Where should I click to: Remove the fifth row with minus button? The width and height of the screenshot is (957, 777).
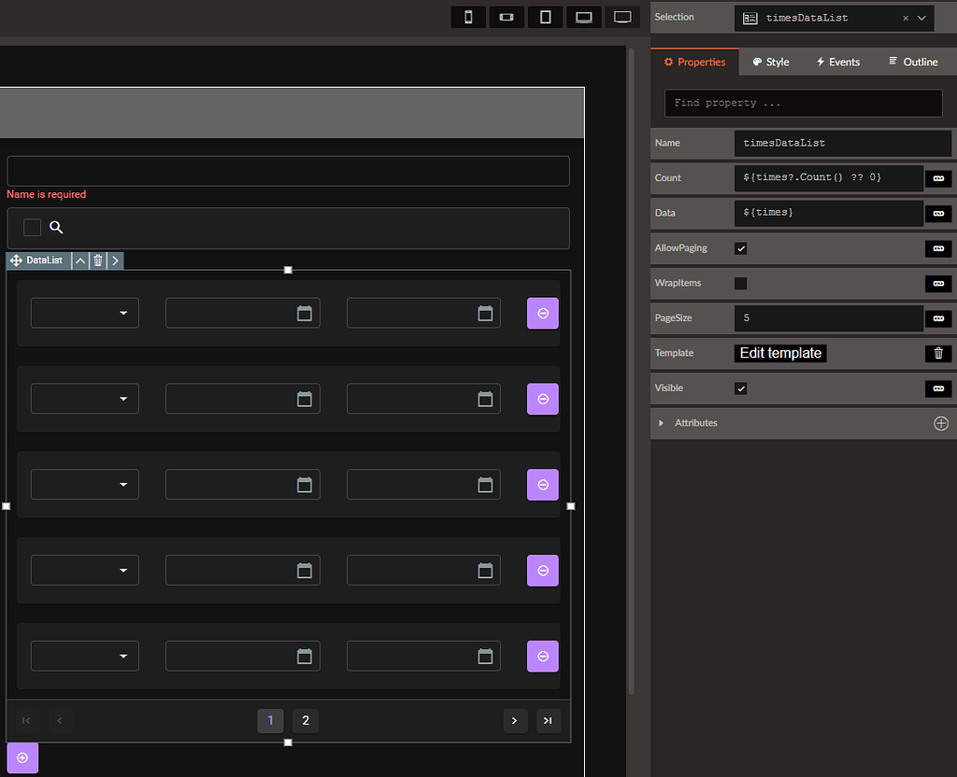click(543, 657)
